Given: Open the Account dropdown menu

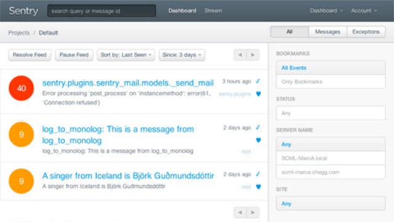Looking at the screenshot, I should point(364,11).
